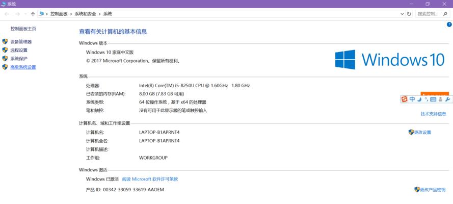Open the address bar history dropdown
The width and height of the screenshot is (453, 204).
[x=402, y=14]
